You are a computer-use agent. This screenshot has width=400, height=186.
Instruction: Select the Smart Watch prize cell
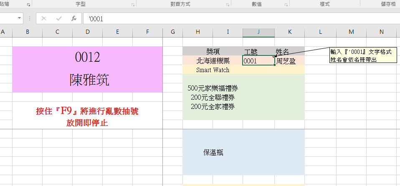(213, 70)
